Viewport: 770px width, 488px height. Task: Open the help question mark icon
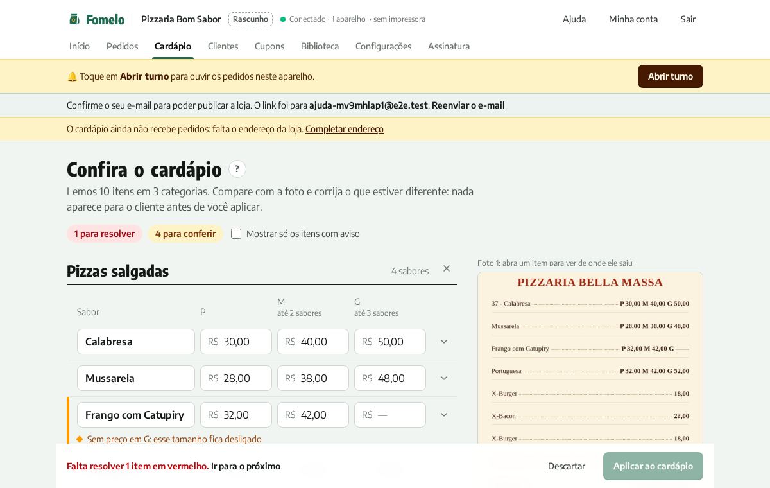[237, 169]
